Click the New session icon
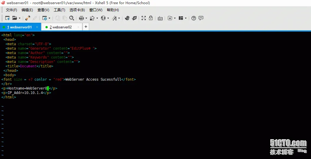The image size is (311, 159). 7,18
